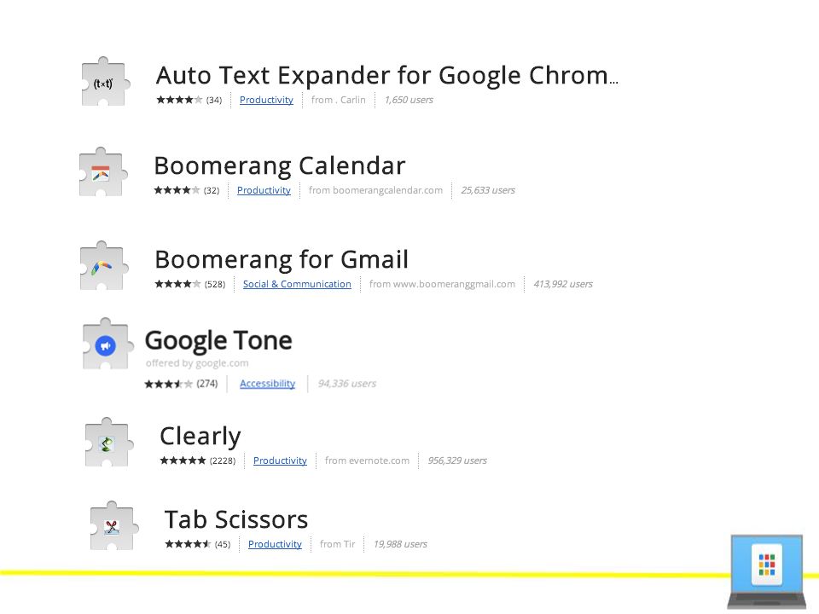Open the Clearly extension title
819x614 pixels.
pos(200,437)
